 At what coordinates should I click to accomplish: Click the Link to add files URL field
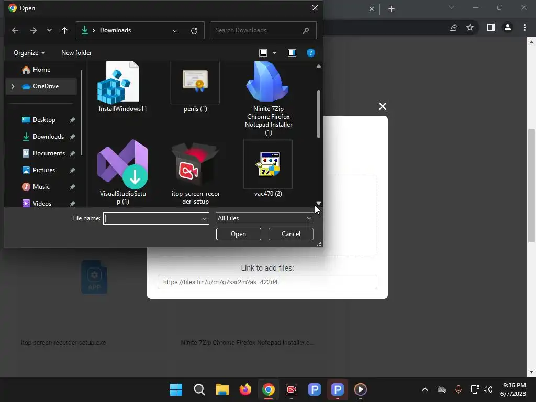point(267,282)
